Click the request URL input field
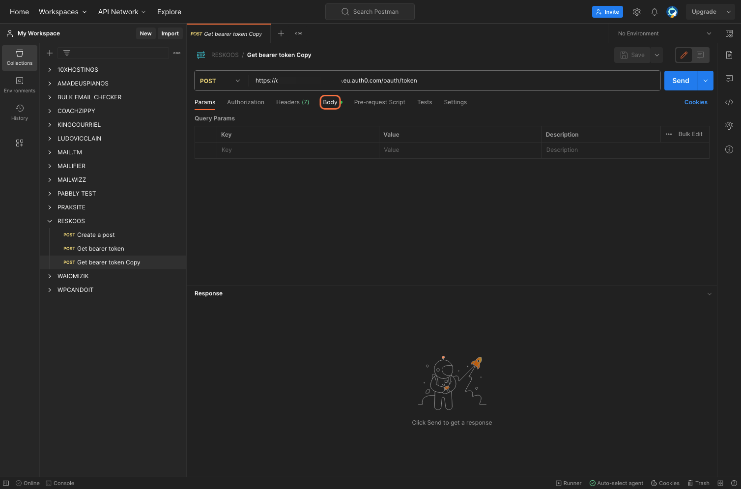Screen dimensions: 741x489 455,81
